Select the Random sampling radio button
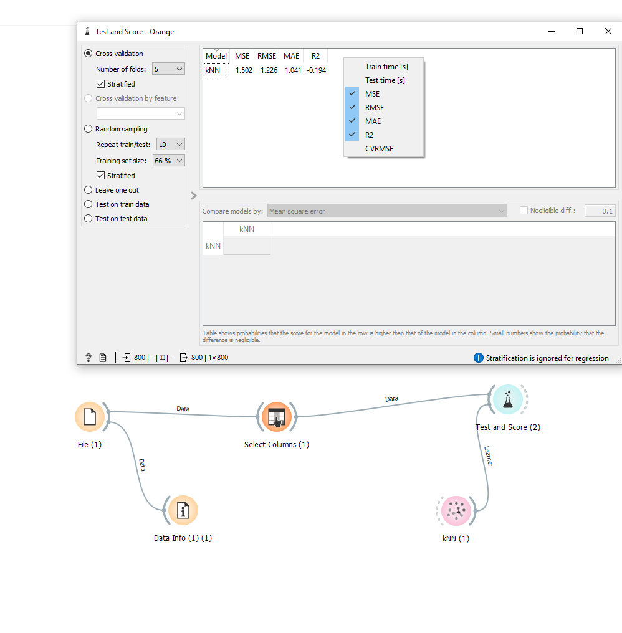Viewport: 622px width, 633px height. coord(88,129)
